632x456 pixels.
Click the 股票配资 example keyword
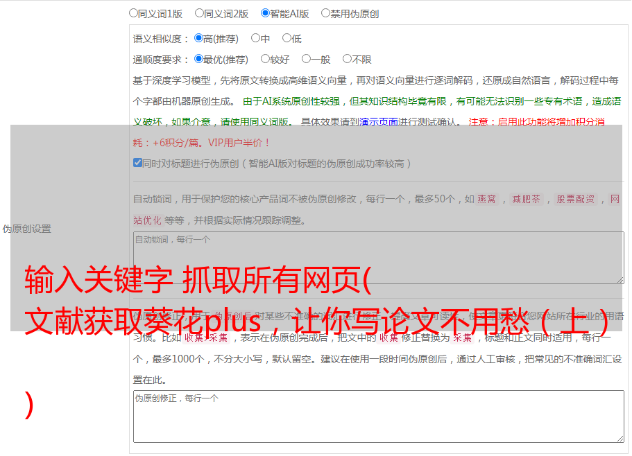point(575,199)
